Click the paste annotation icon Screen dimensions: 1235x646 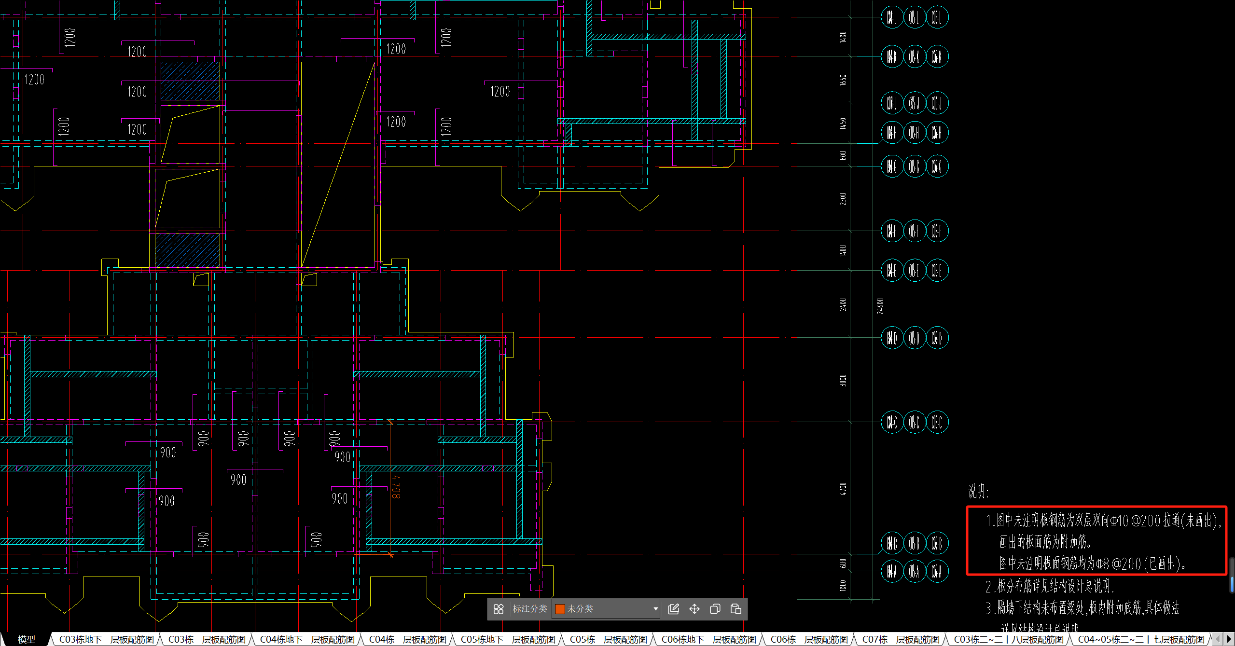pyautogui.click(x=735, y=609)
